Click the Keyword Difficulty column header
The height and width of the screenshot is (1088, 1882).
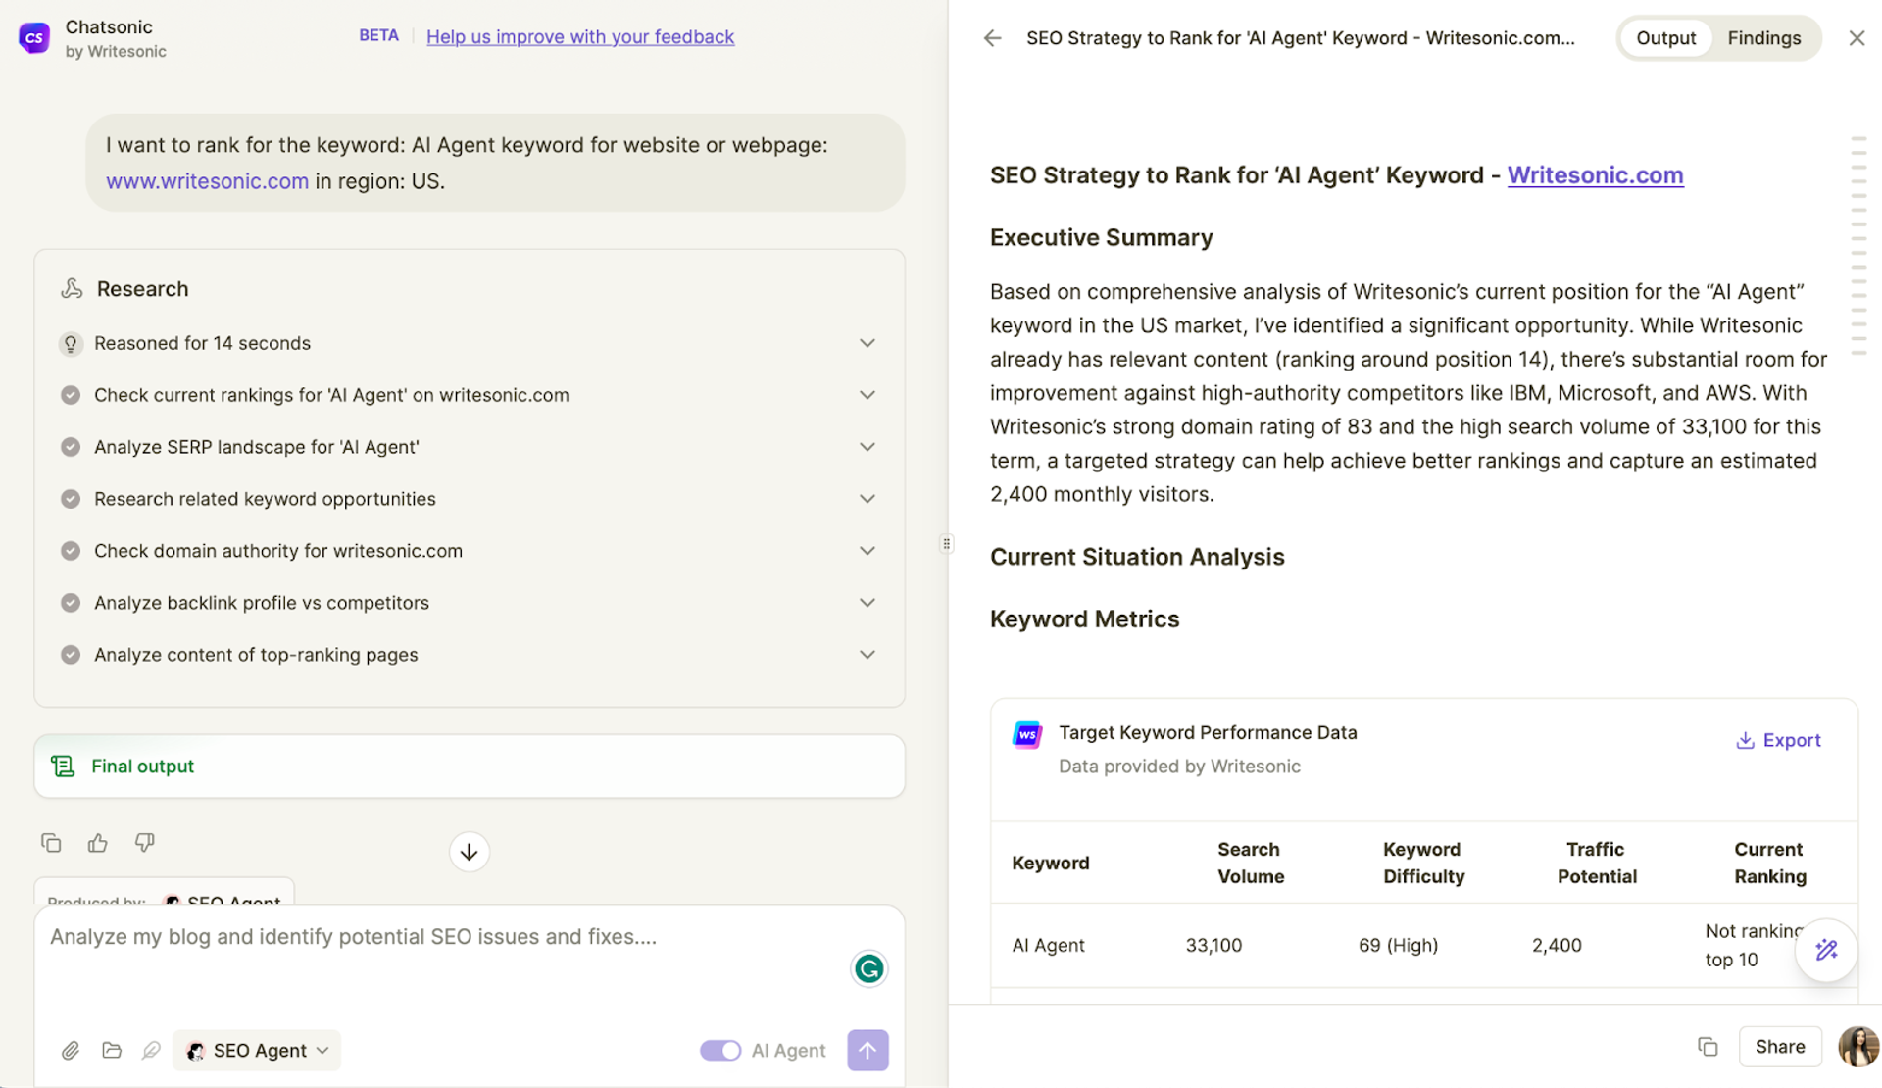click(x=1423, y=864)
